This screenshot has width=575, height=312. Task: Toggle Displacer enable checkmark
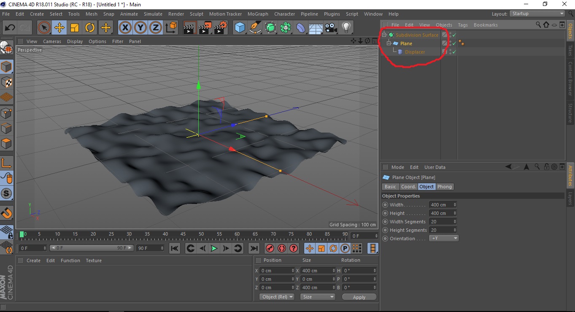coord(454,52)
